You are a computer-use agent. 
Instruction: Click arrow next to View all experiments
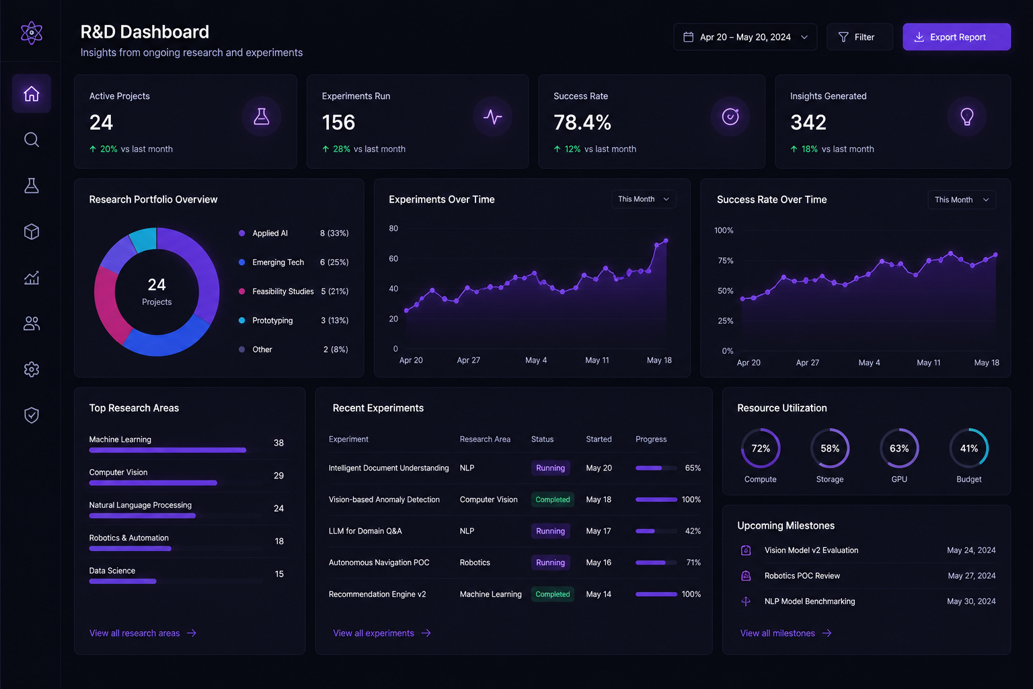426,633
